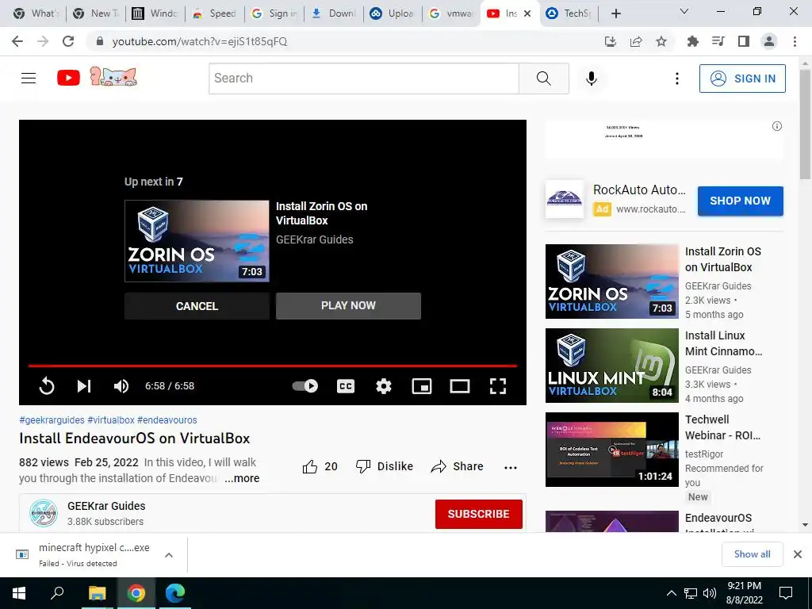Open a new tab with plus
The image size is (812, 609).
pos(615,13)
